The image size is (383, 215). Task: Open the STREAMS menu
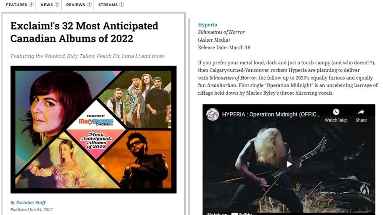point(108,5)
